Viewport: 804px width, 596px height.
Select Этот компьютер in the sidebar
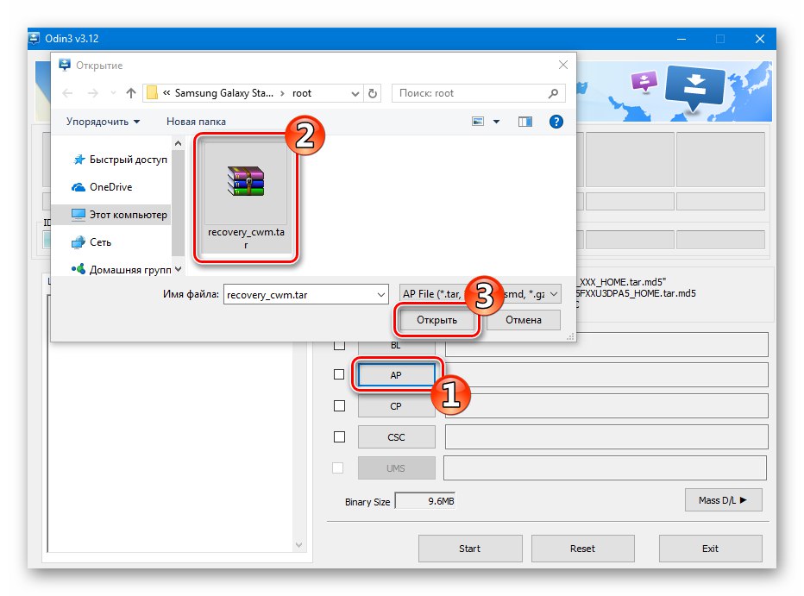(x=112, y=215)
